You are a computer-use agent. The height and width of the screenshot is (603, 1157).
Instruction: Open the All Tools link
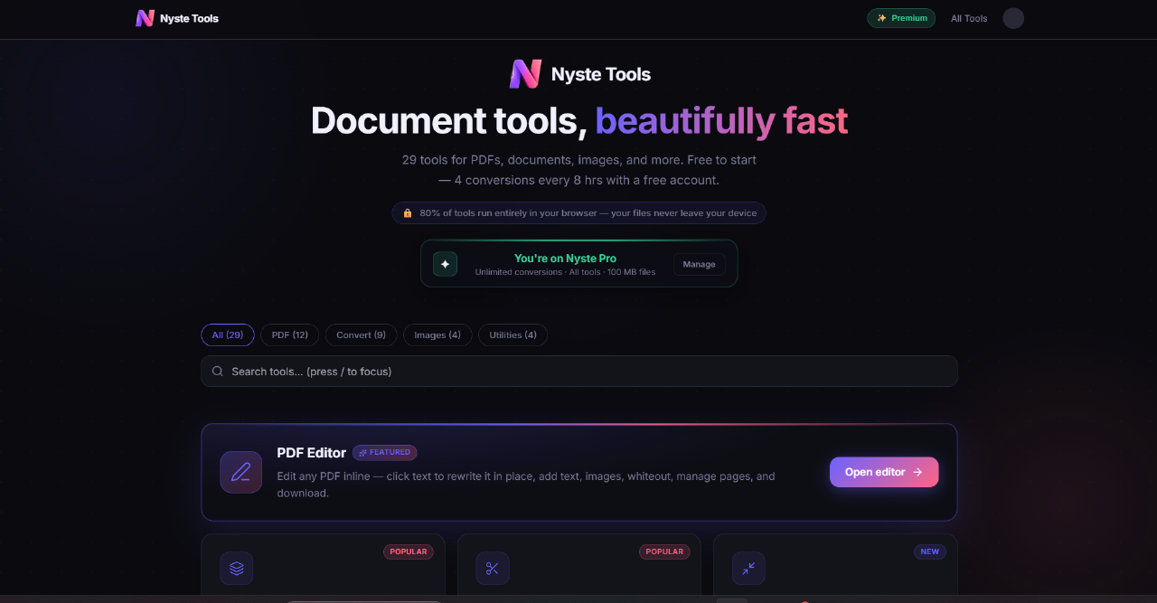pyautogui.click(x=969, y=18)
